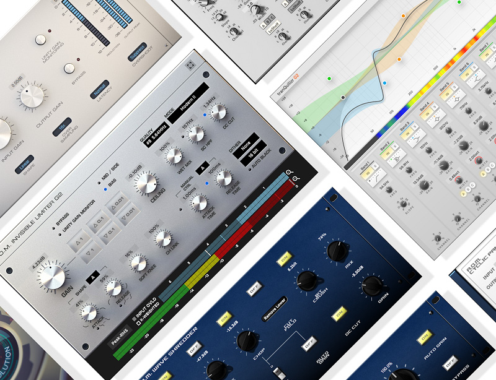Click the zoom-out magnifier icon beside the meter
The image size is (496, 380).
(295, 179)
